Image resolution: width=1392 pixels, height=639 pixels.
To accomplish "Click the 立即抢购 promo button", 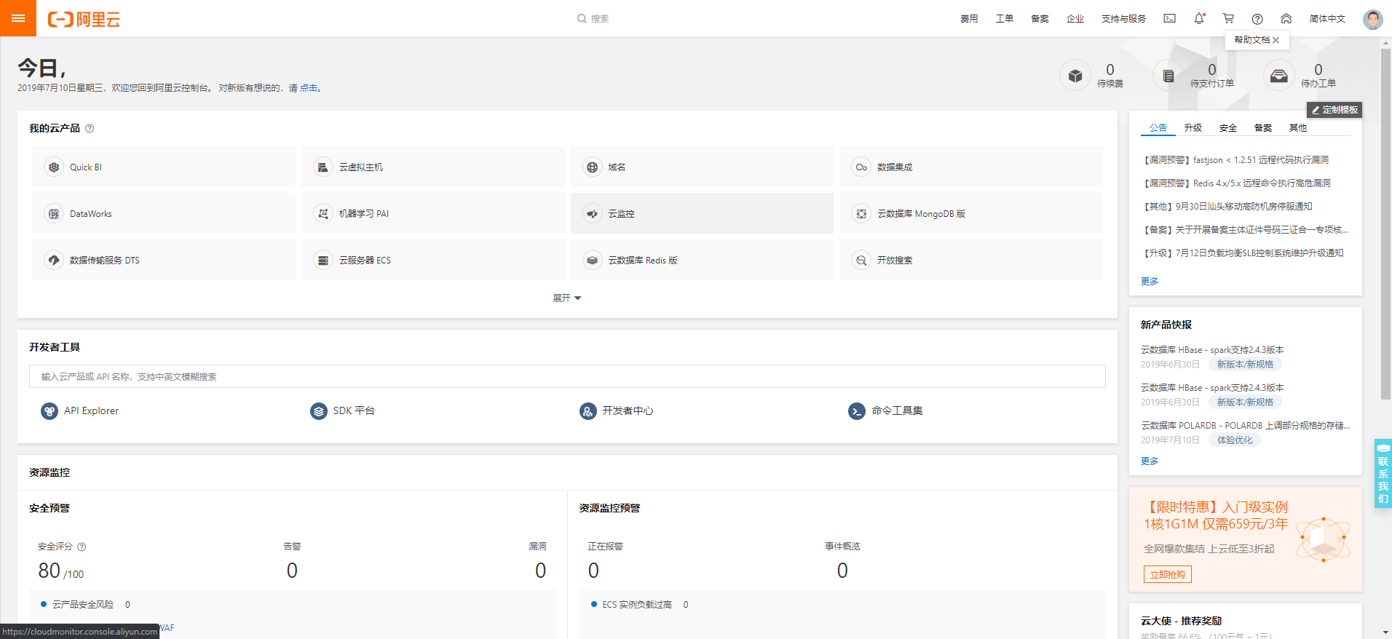I will [1168, 574].
